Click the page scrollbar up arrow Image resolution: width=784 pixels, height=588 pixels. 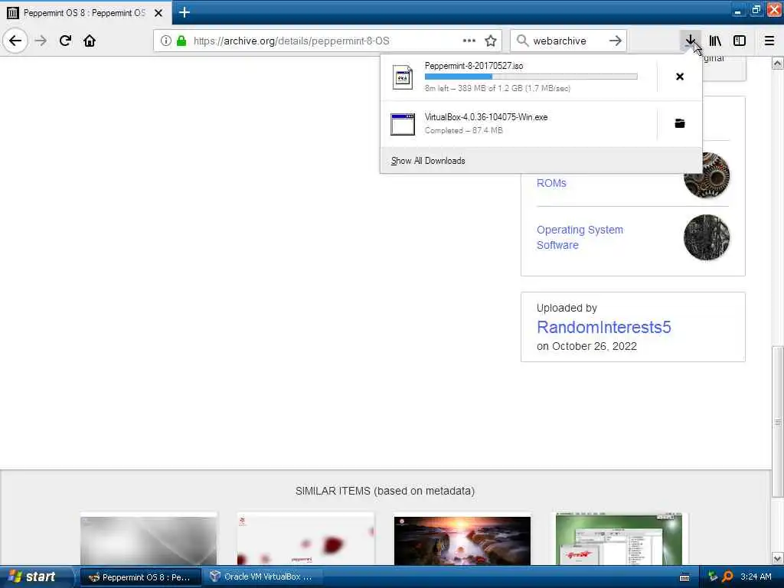(x=778, y=64)
